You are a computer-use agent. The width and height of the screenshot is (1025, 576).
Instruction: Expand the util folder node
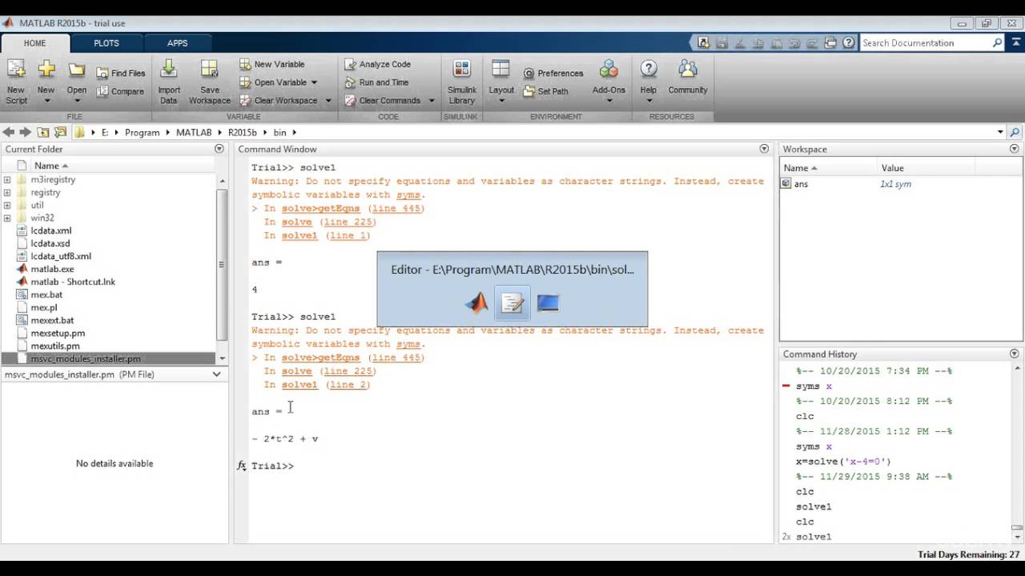7,206
